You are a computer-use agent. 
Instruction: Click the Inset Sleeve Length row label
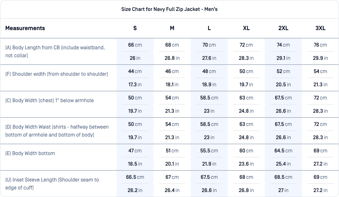click(52, 183)
